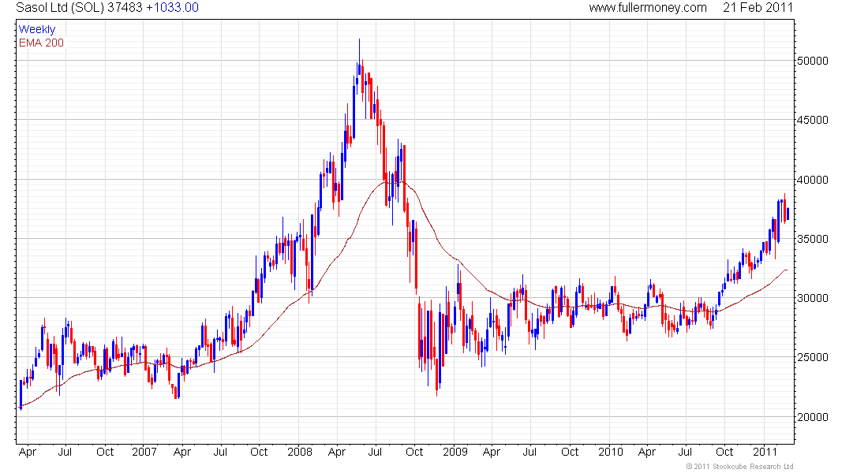The image size is (868, 473).
Task: Click the Weekly interval legend label
Action: [x=37, y=29]
